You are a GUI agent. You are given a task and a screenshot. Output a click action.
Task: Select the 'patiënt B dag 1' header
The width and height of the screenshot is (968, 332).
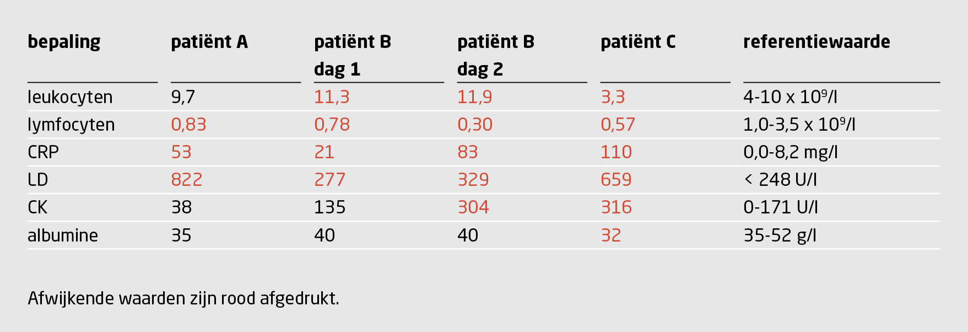pos(353,55)
